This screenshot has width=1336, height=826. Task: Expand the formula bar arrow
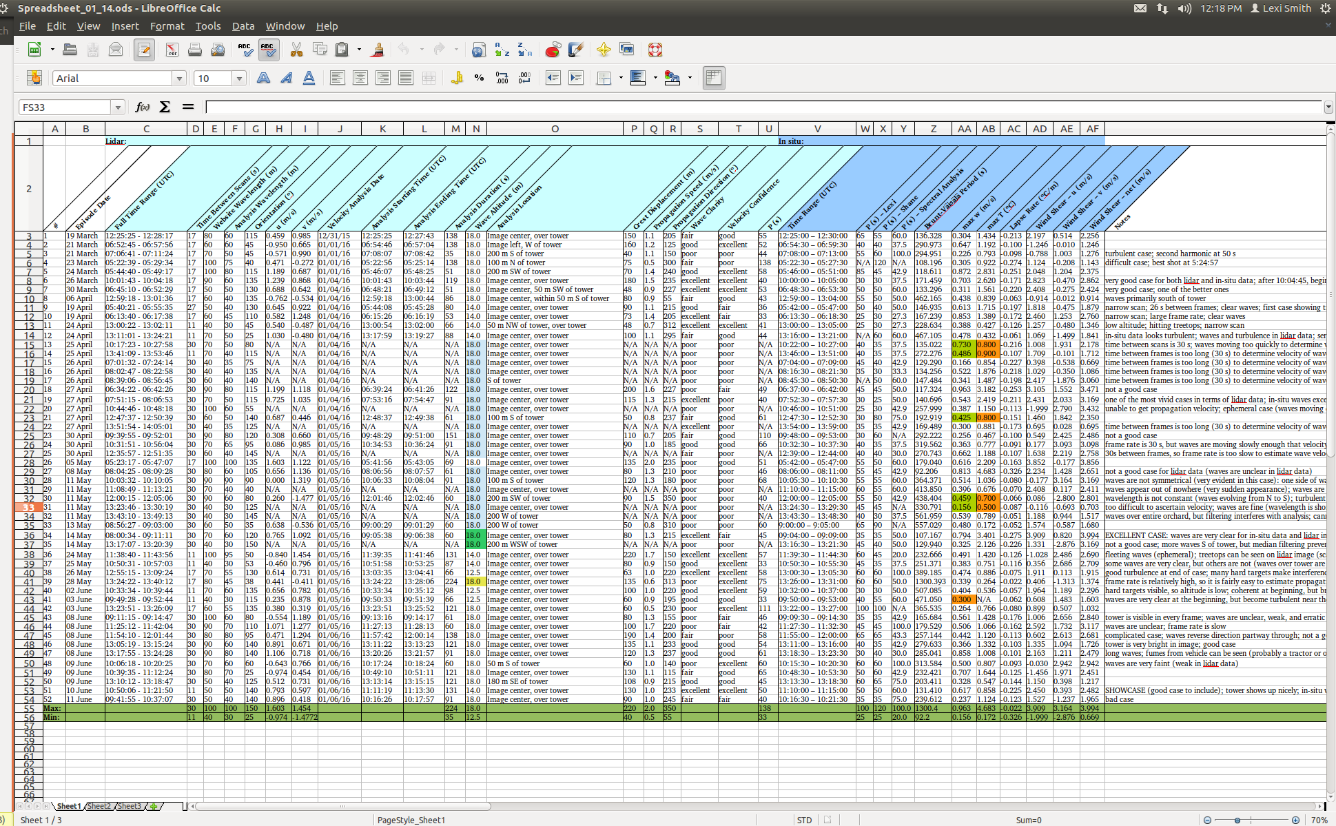pos(1328,107)
